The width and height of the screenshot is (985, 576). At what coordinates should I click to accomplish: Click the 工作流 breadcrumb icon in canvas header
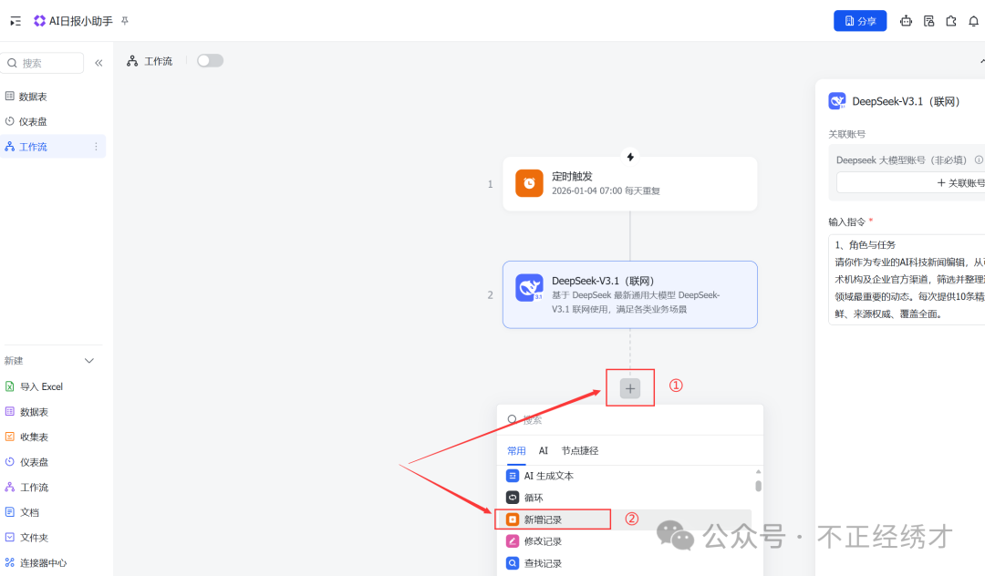tap(132, 61)
